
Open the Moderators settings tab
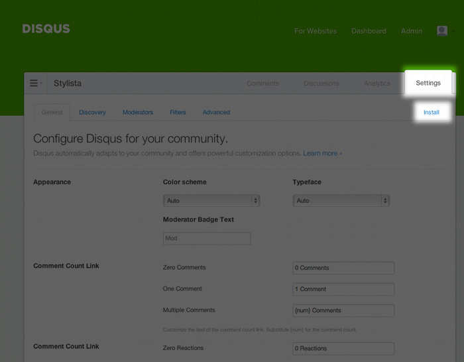point(138,113)
